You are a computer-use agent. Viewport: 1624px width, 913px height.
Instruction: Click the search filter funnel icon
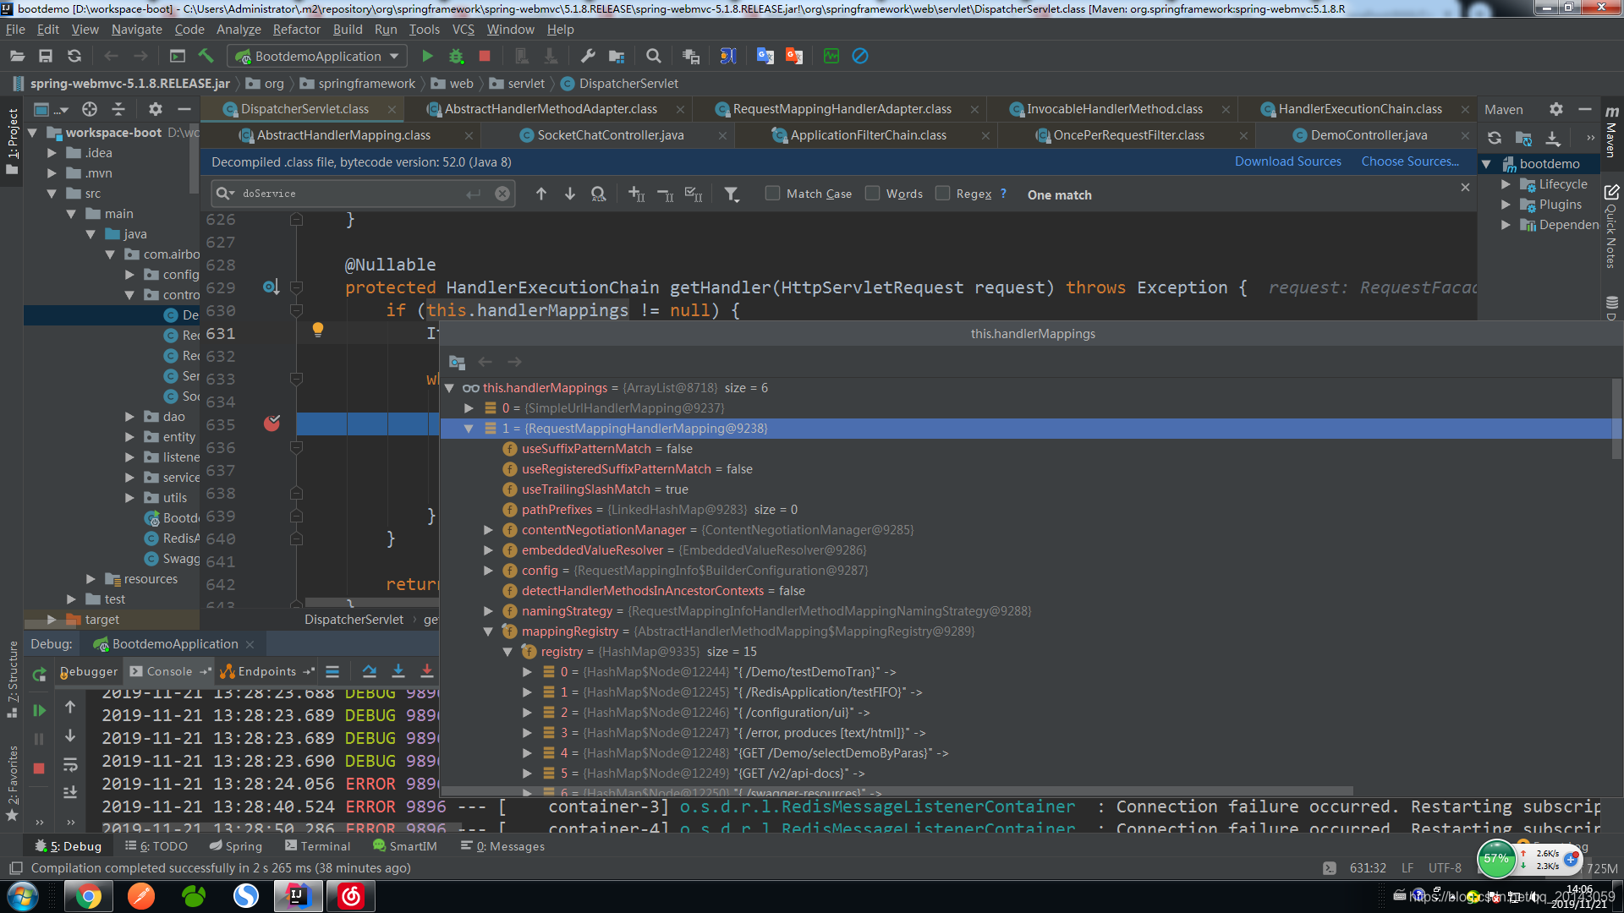[x=732, y=194]
